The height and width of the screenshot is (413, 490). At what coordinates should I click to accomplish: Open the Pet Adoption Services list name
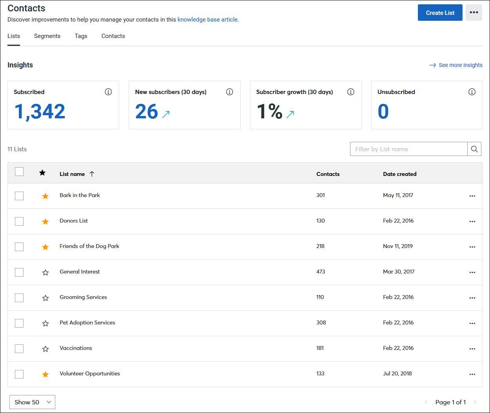click(87, 322)
